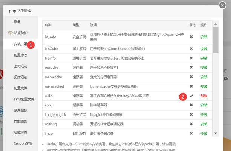Click the Imagick高性能图形库 description
The width and height of the screenshot is (231, 151).
[106, 114]
